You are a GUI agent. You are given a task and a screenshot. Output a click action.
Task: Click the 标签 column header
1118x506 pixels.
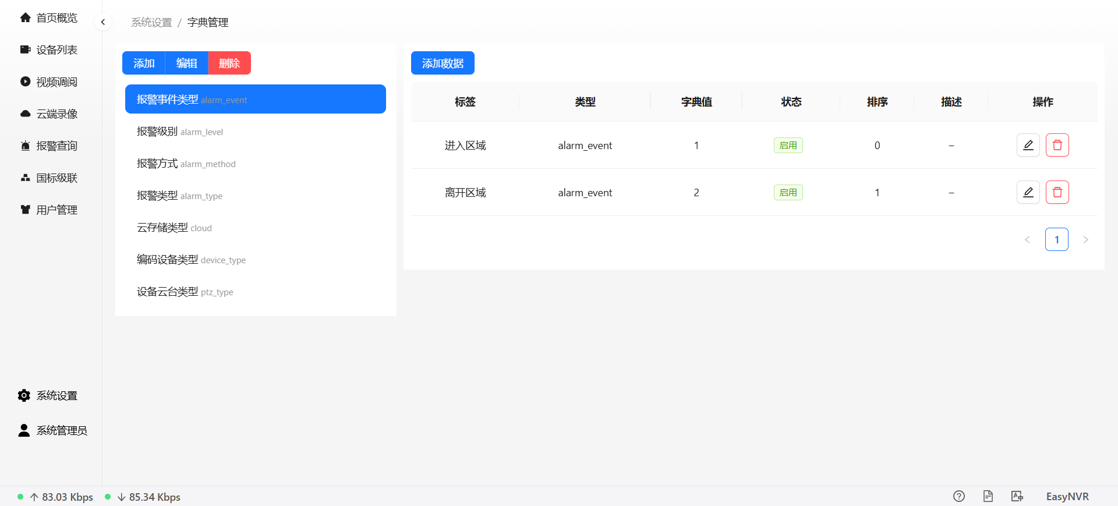tap(465, 102)
